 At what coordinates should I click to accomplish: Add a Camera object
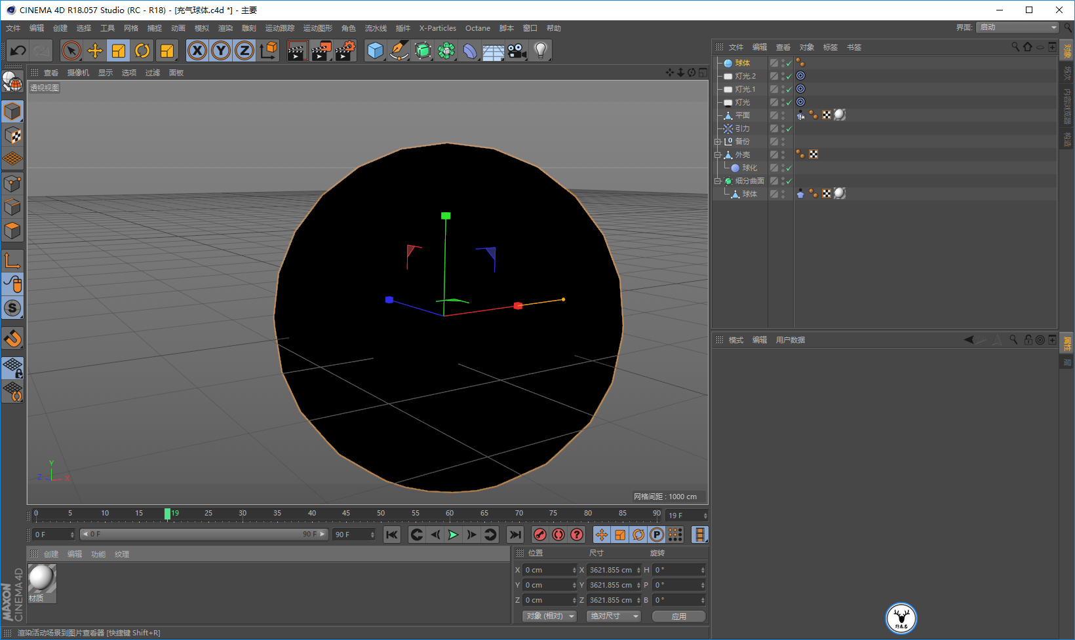(x=517, y=50)
